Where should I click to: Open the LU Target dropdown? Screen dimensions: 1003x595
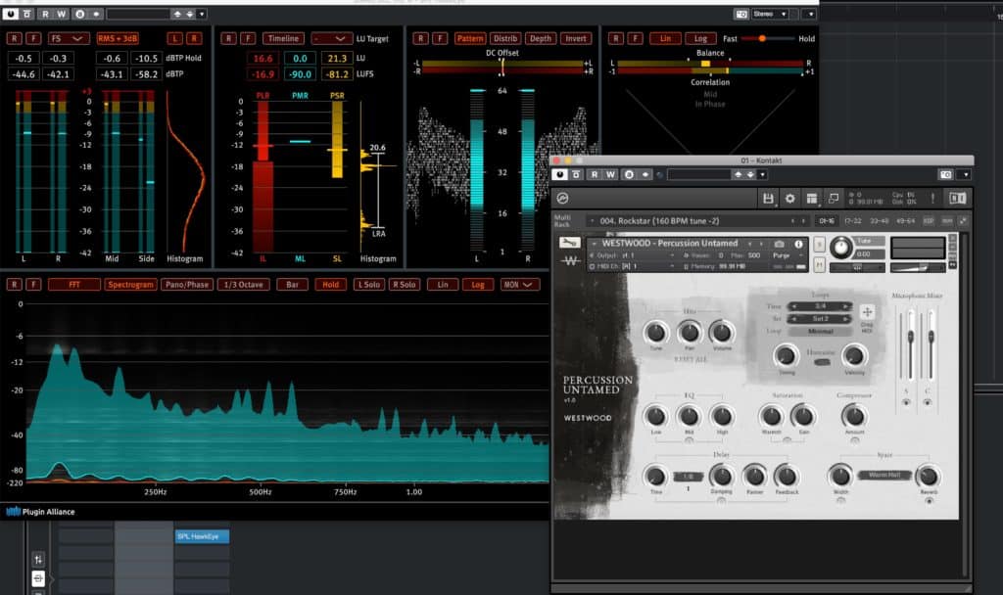[331, 38]
